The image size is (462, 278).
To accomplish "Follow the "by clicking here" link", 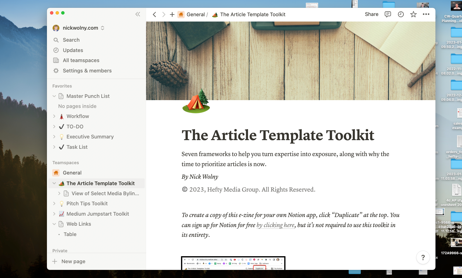I will [x=275, y=225].
